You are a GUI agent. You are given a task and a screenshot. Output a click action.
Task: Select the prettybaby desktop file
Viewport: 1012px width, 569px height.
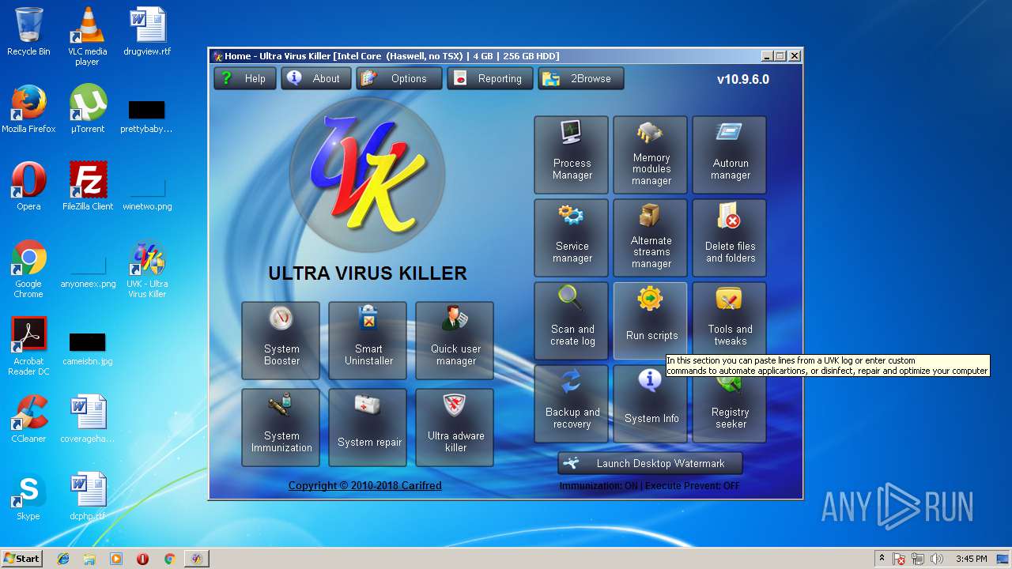(x=147, y=115)
